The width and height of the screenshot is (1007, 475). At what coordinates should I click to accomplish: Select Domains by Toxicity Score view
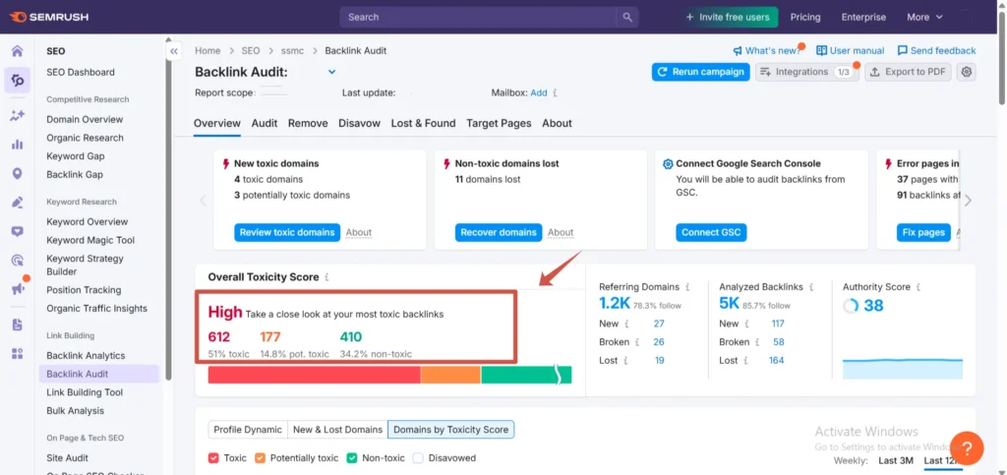(450, 430)
